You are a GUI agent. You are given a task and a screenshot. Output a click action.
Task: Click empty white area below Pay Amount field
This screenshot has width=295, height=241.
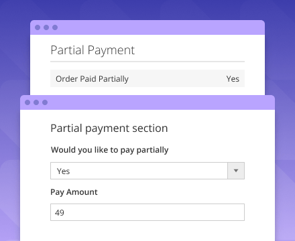[147, 231]
